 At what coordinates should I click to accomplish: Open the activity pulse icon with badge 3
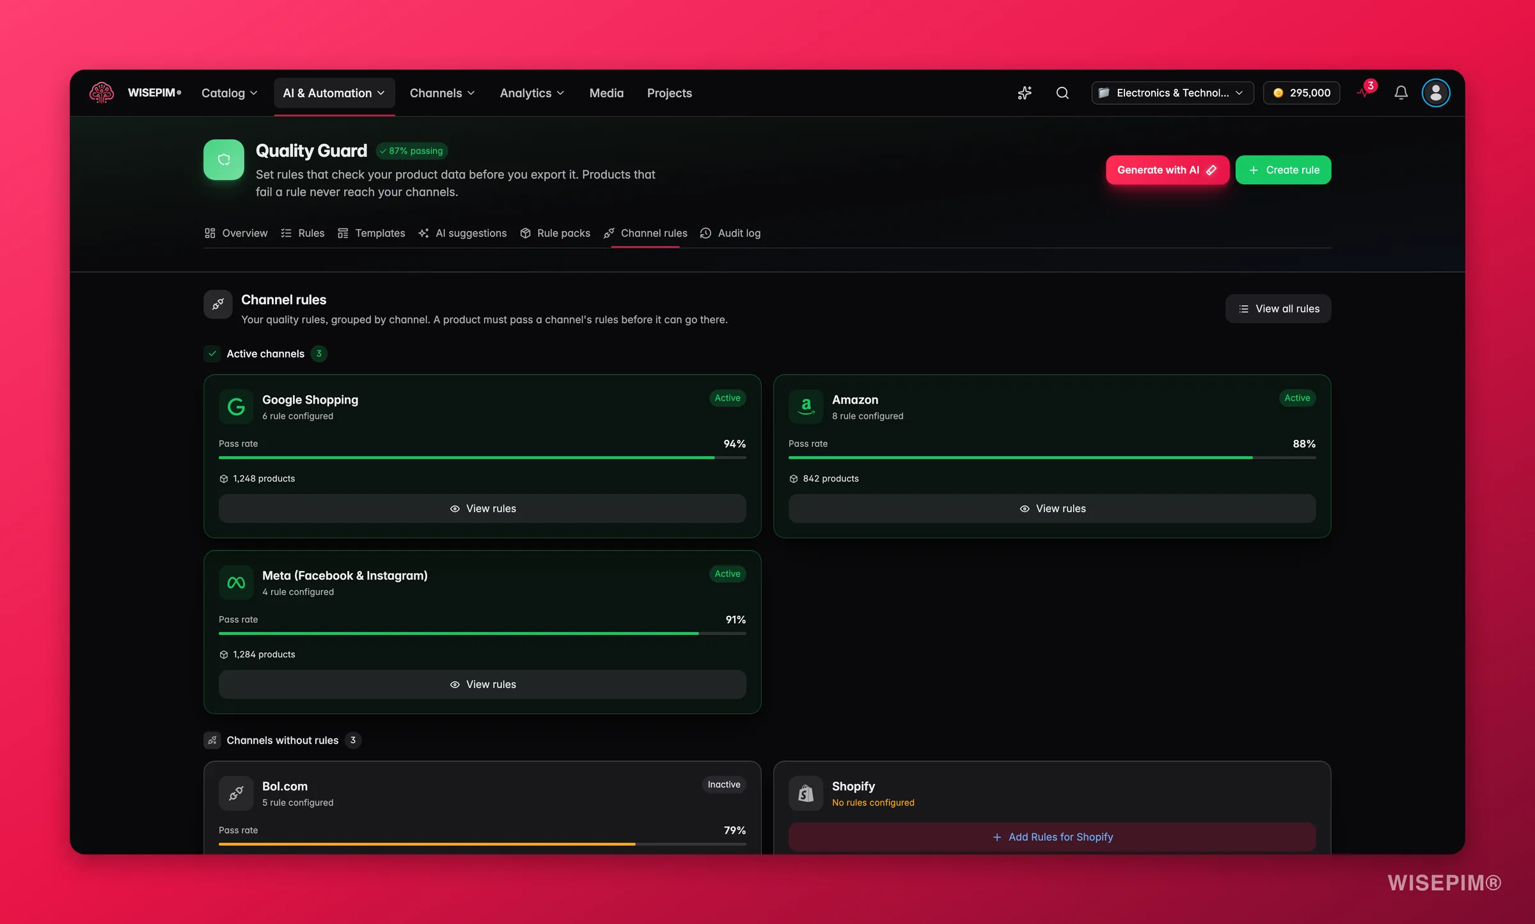1365,91
